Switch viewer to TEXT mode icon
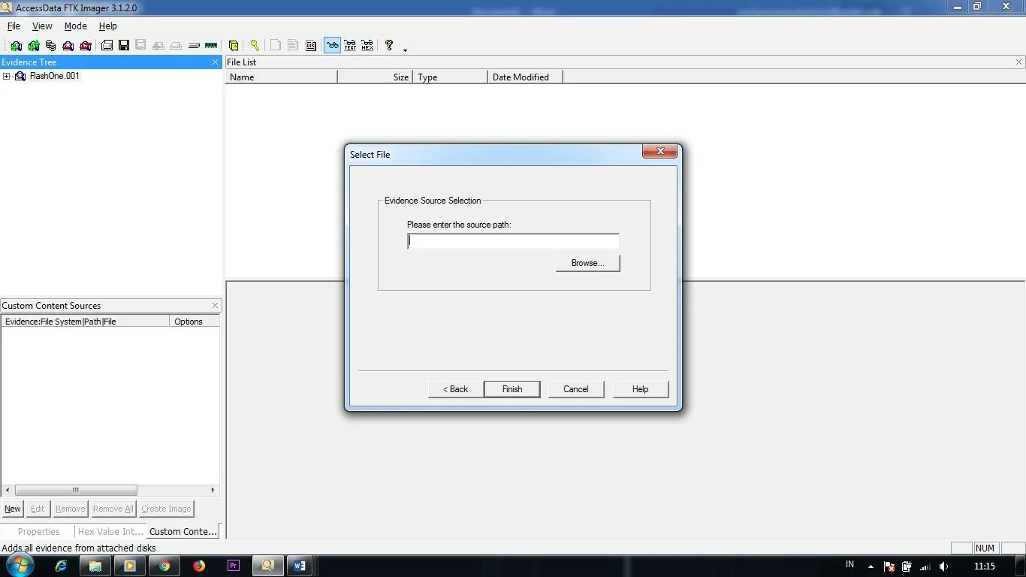This screenshot has height=577, width=1026. point(350,46)
